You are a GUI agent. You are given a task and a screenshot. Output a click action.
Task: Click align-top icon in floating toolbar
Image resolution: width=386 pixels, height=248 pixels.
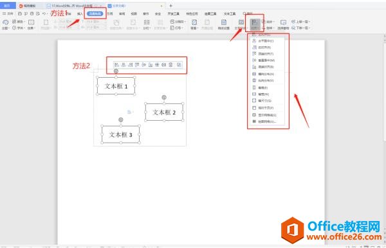click(x=137, y=65)
